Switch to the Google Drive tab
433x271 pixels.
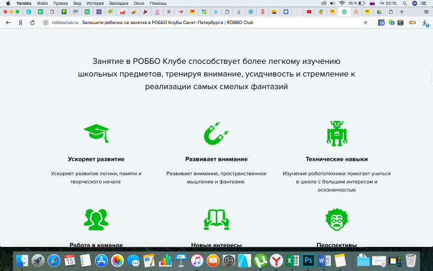tap(379, 11)
